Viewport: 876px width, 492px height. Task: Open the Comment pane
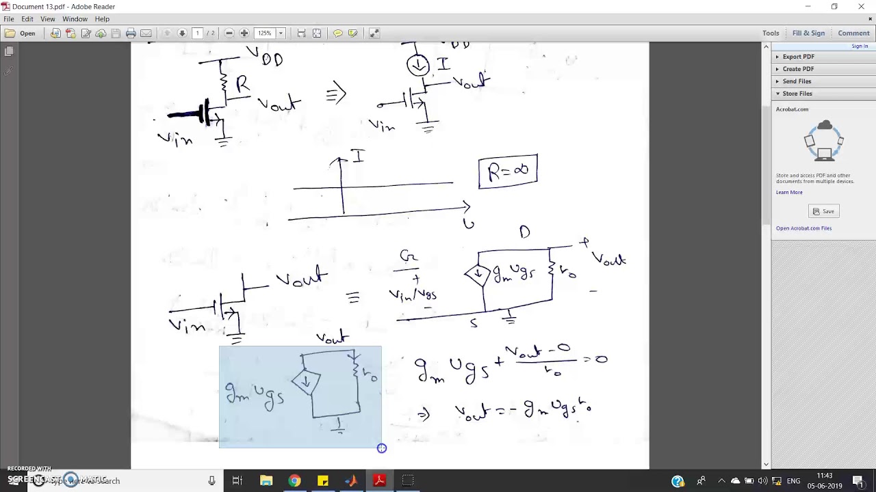pos(853,33)
